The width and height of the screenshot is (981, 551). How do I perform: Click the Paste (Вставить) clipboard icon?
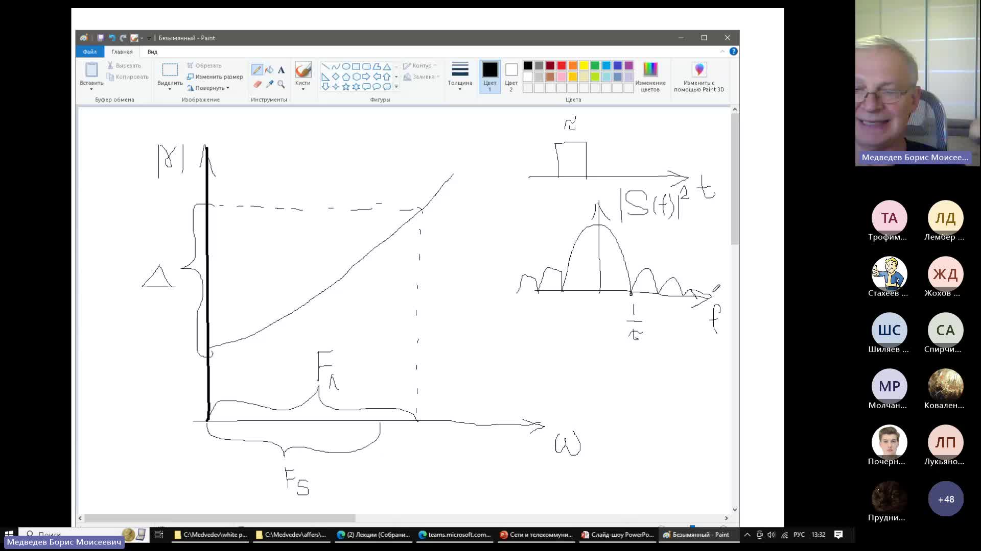pos(91,70)
